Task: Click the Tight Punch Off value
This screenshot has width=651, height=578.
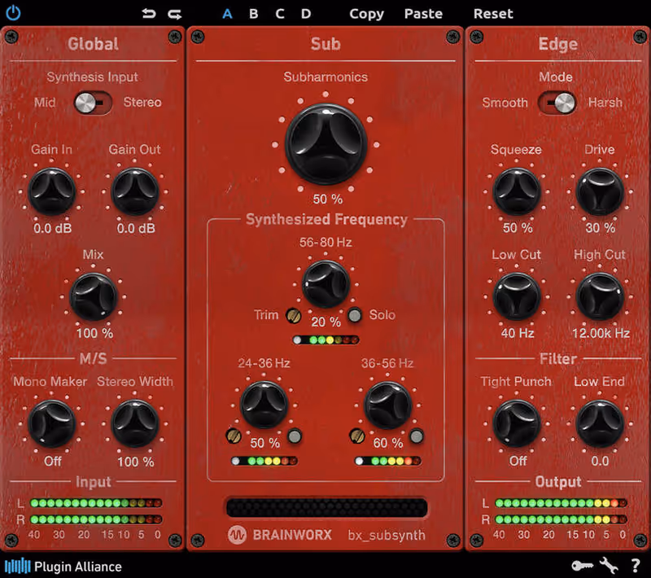Action: click(x=518, y=461)
